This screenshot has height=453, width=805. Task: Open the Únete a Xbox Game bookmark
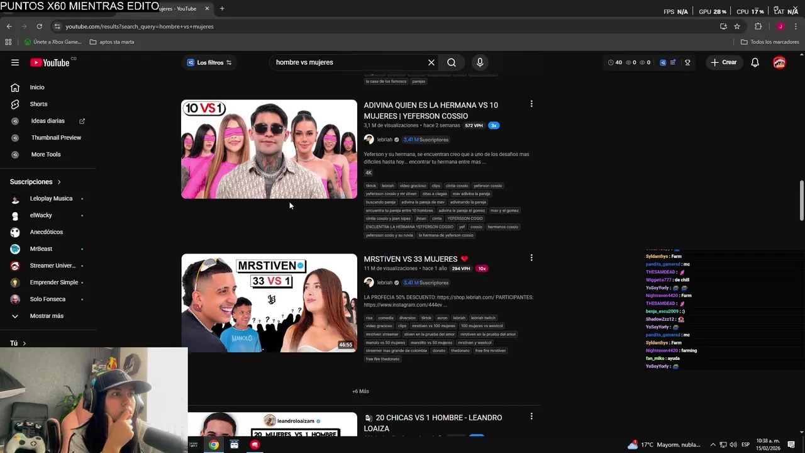click(x=53, y=42)
